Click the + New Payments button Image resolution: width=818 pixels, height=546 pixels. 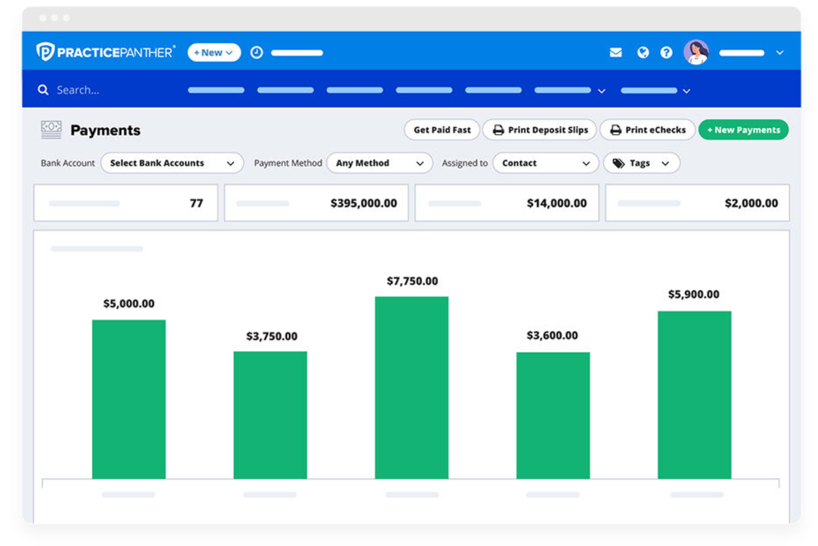(x=743, y=129)
